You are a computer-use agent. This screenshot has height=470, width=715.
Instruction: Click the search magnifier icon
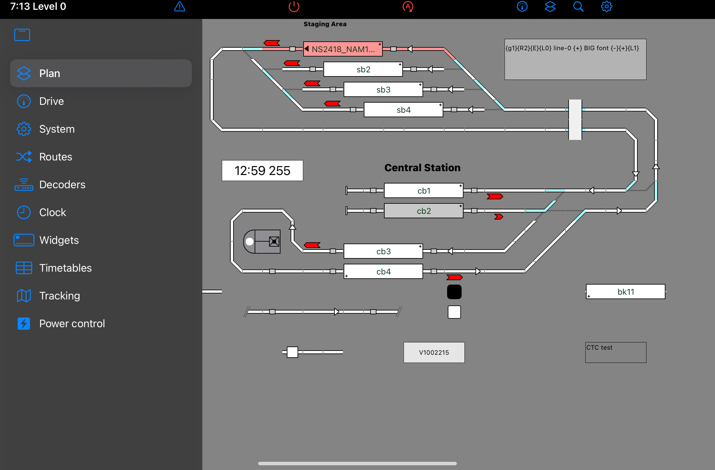(x=578, y=7)
